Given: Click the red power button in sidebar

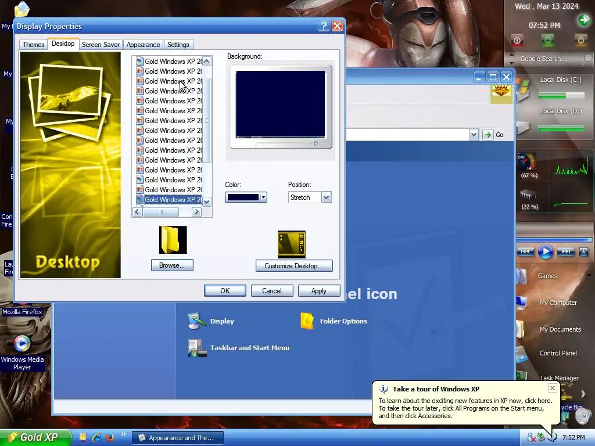Looking at the screenshot, I should pyautogui.click(x=517, y=40).
